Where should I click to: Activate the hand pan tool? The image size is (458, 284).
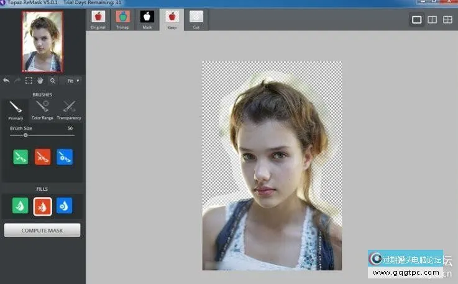40,80
